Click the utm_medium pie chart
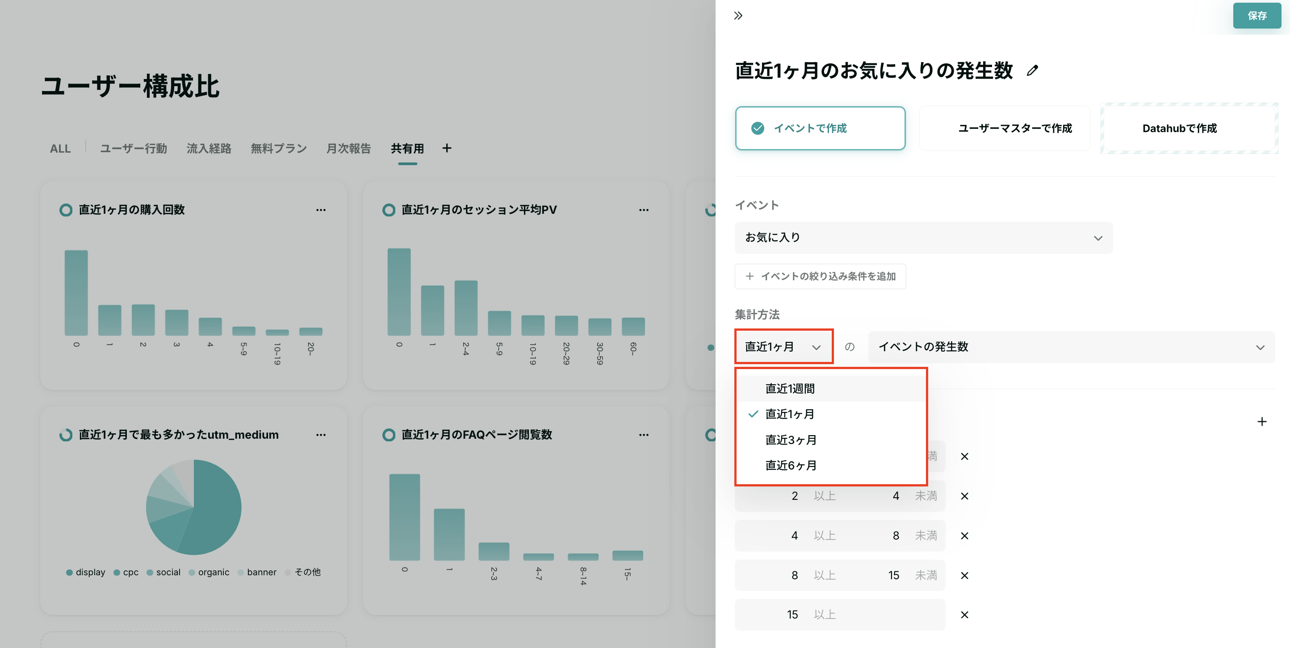The height and width of the screenshot is (648, 1290). point(194,507)
